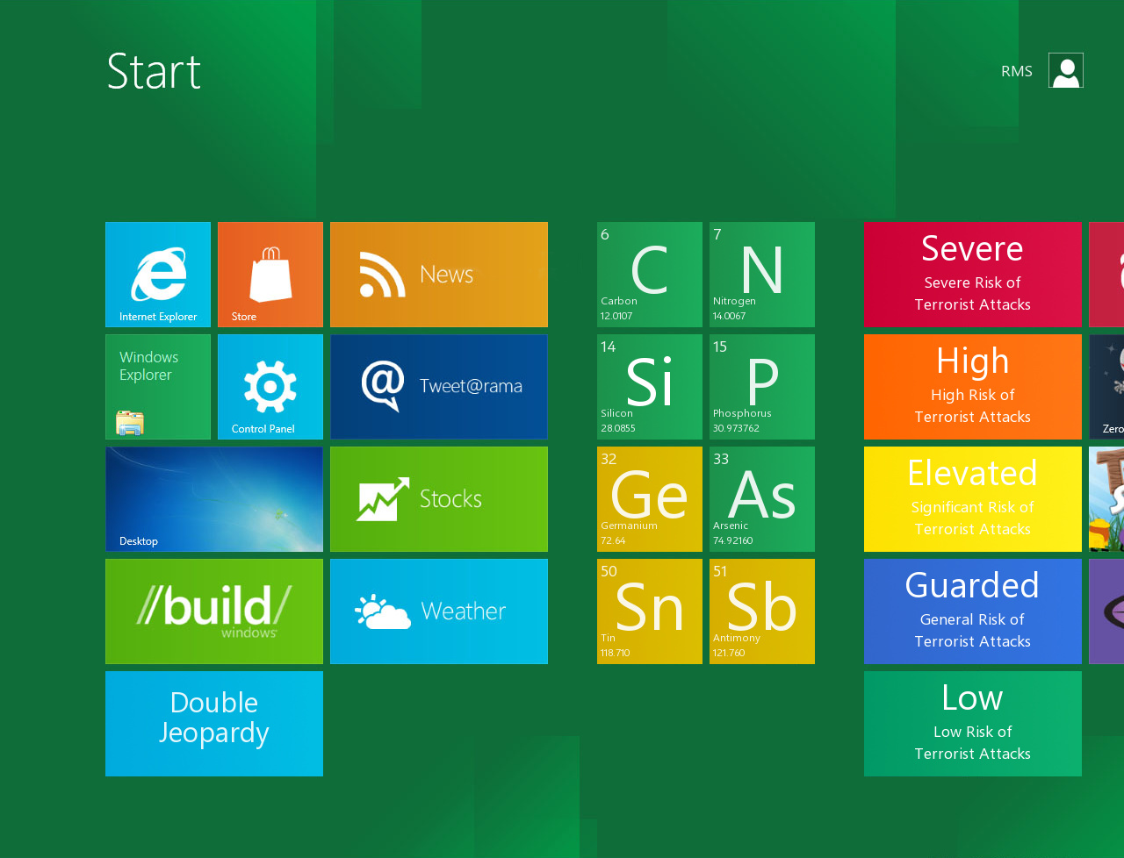Launch the Double Jeopardy tile
The height and width of the screenshot is (858, 1124).
click(x=214, y=724)
